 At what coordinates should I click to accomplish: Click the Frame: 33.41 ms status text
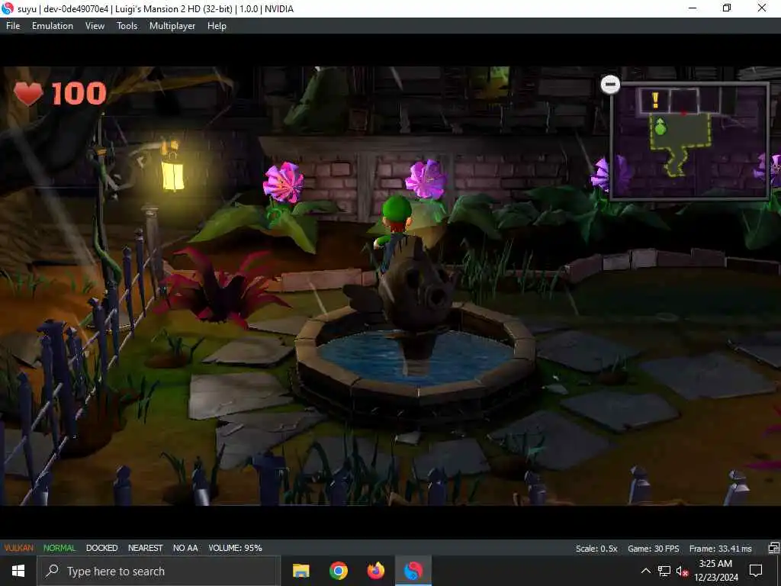[x=720, y=549]
